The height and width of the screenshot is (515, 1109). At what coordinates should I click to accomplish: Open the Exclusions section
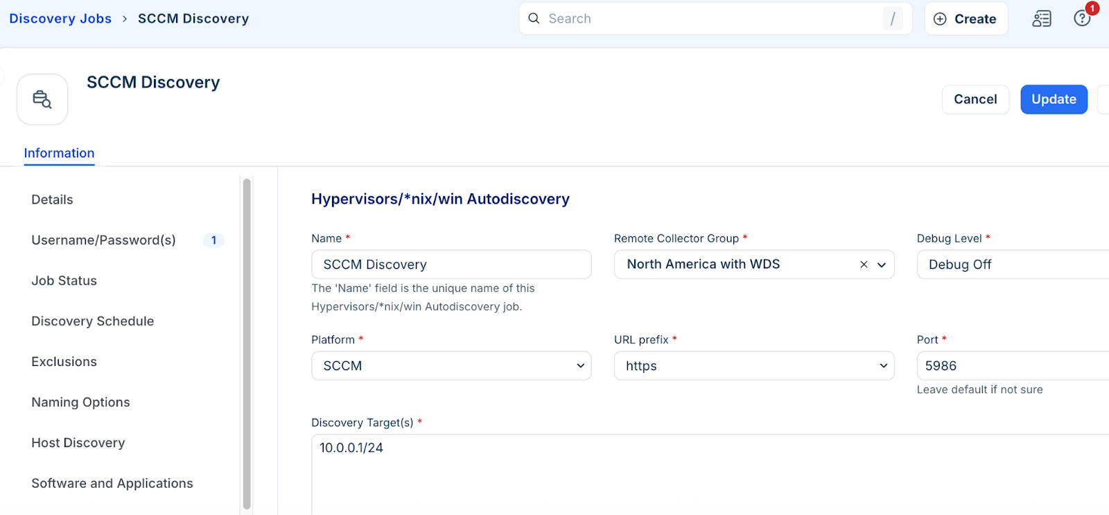point(64,362)
